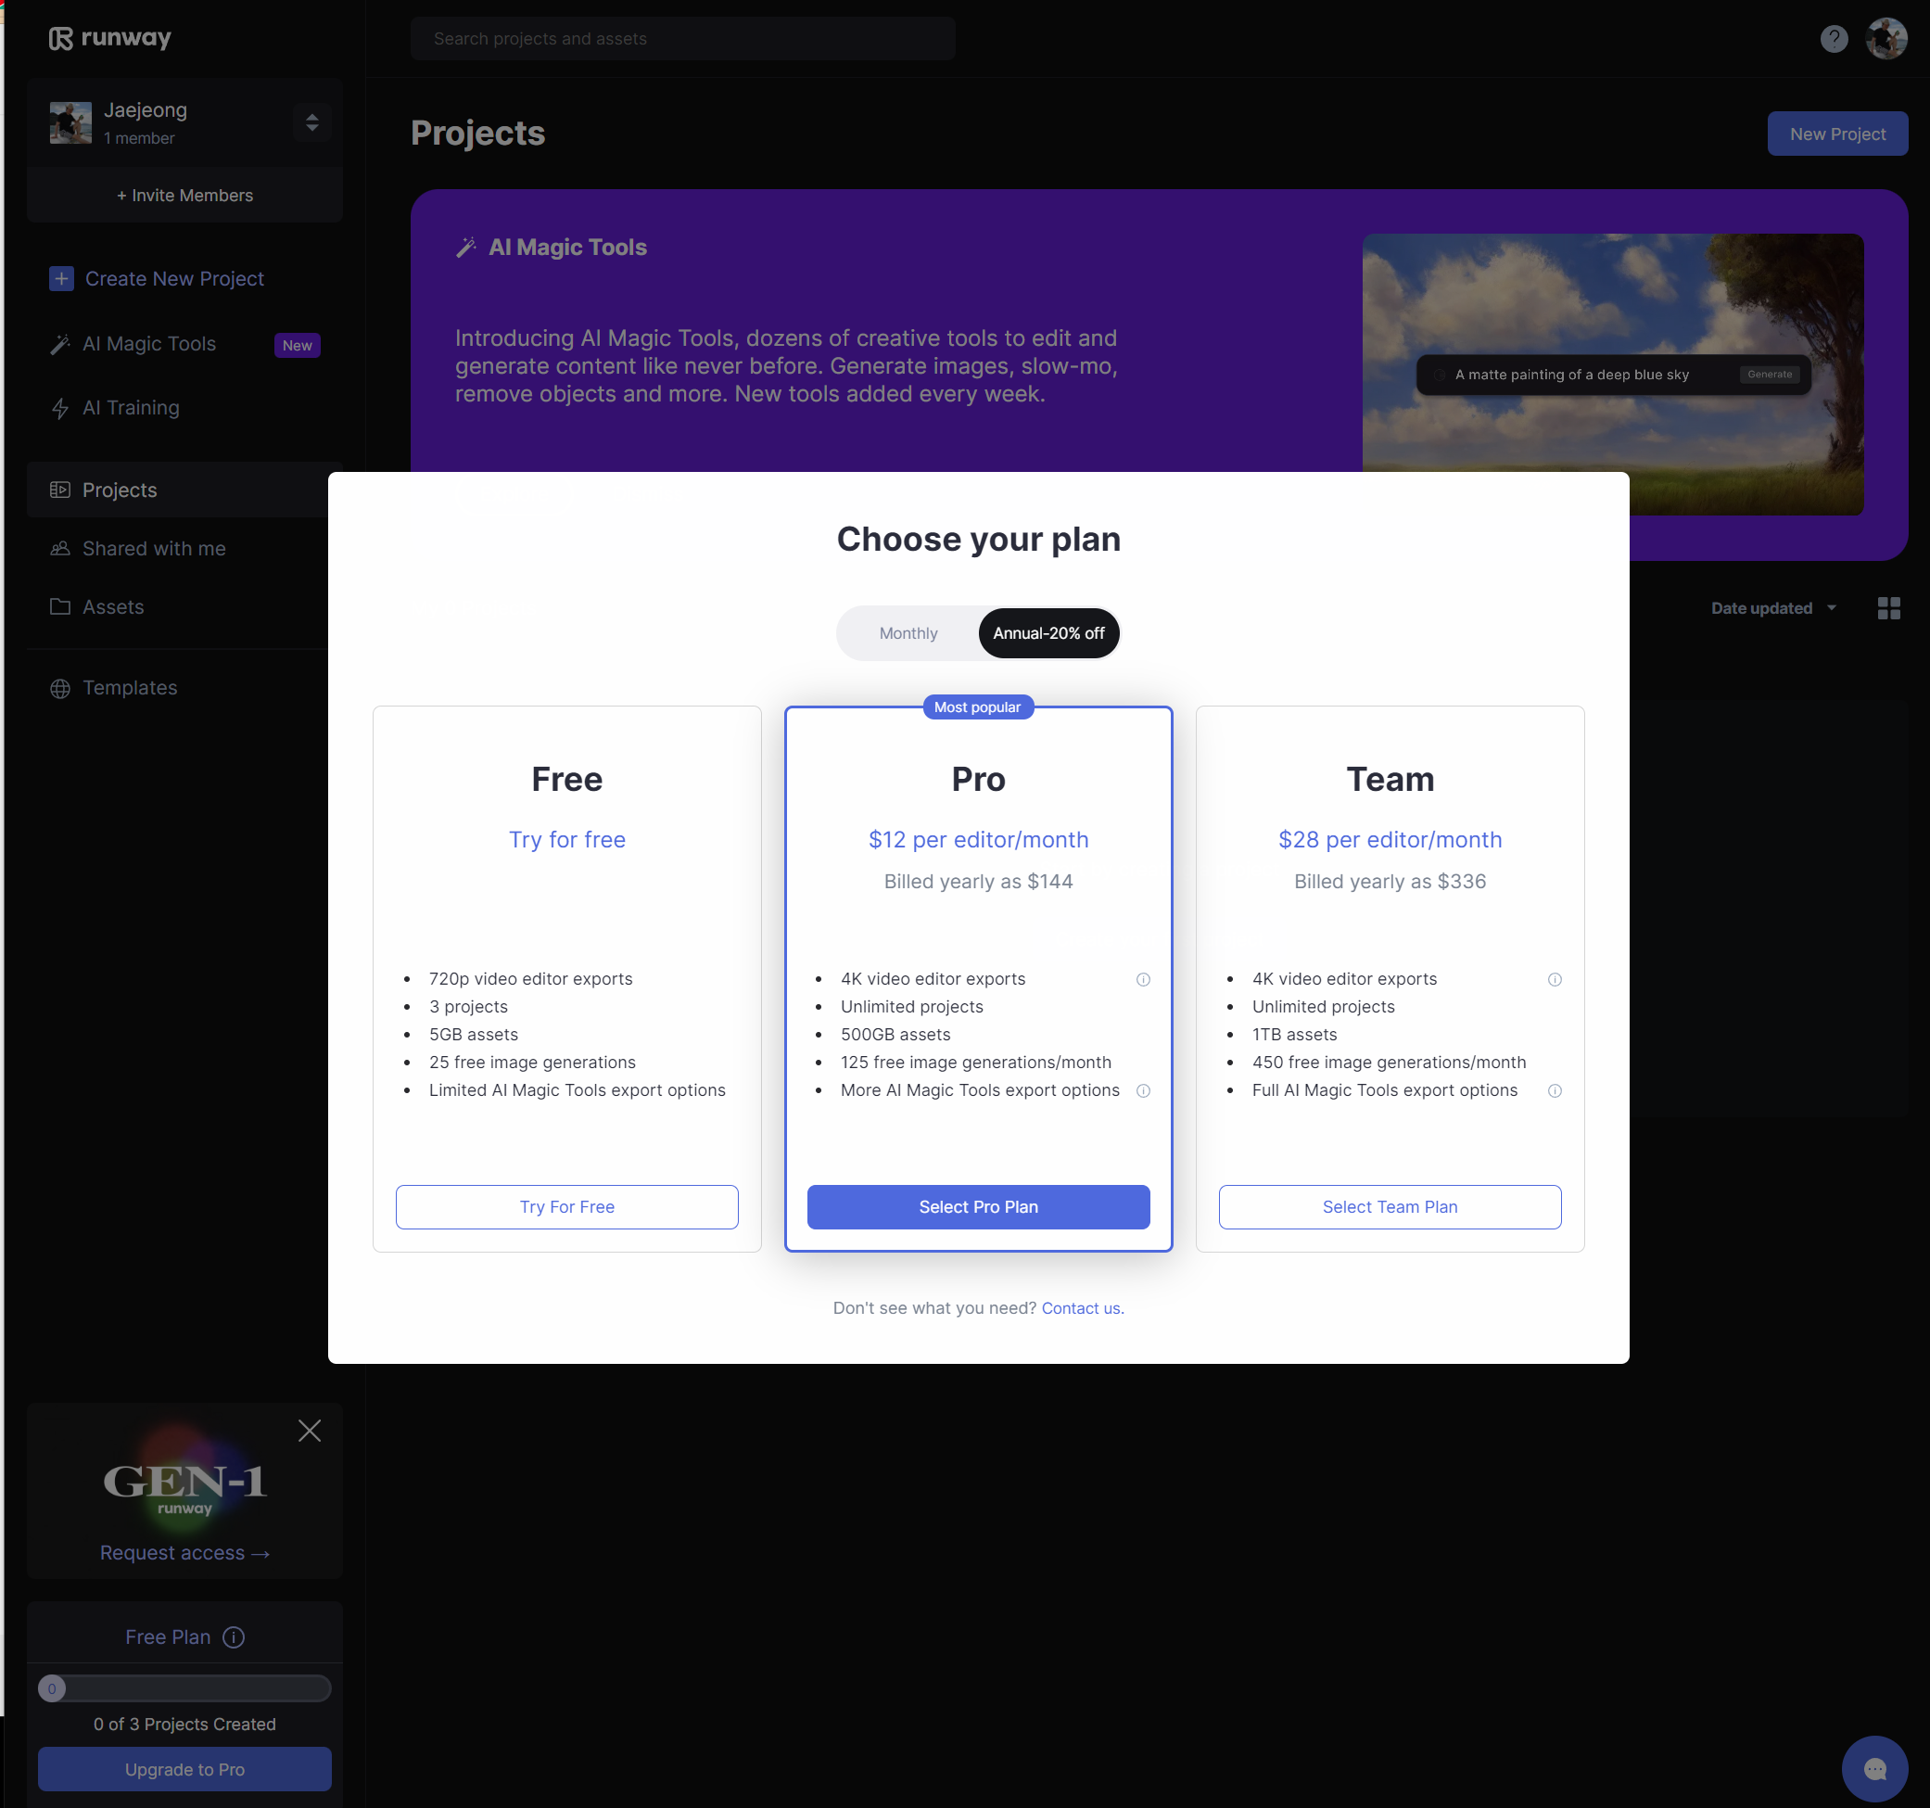
Task: Go to Templates in sidebar
Action: (129, 687)
